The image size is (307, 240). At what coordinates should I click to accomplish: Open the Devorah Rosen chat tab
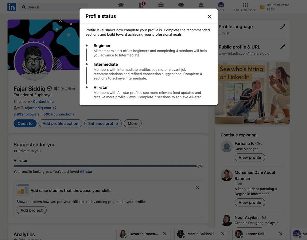tap(143, 234)
